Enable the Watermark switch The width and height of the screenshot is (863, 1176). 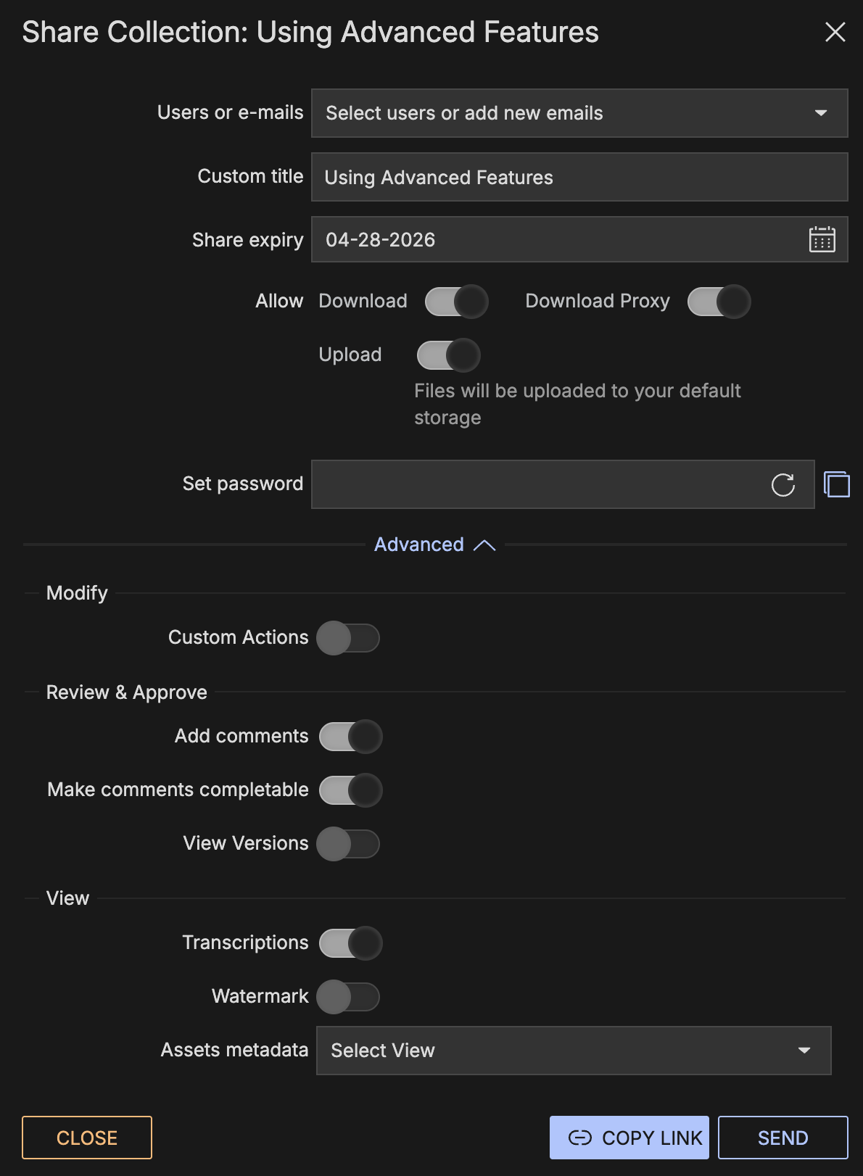coord(348,997)
